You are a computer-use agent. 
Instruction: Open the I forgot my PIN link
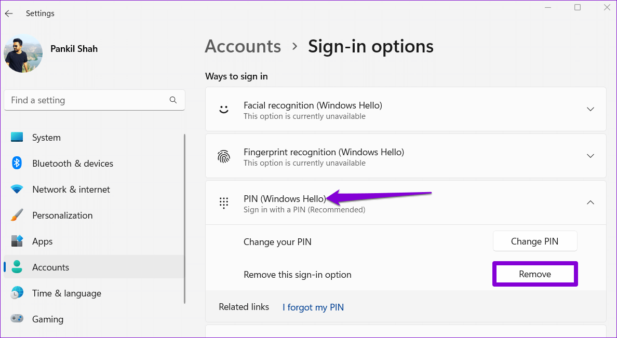(x=313, y=307)
